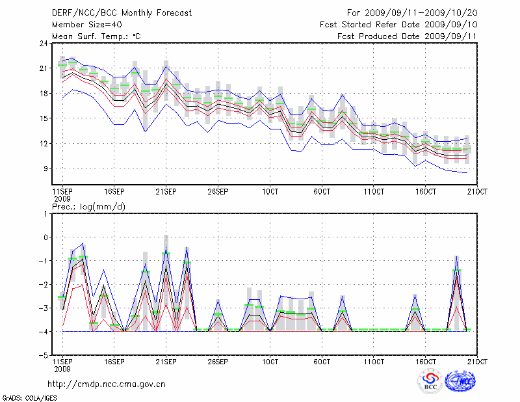Click the 1 value on precipitation y-axis

(x=45, y=213)
